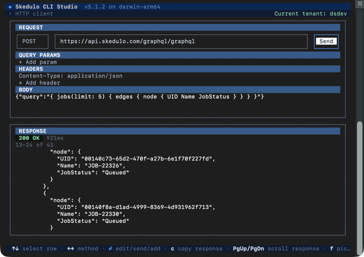Image resolution: width=364 pixels, height=257 pixels.
Task: Click the UID value starting 00140f8a
Action: [146, 207]
